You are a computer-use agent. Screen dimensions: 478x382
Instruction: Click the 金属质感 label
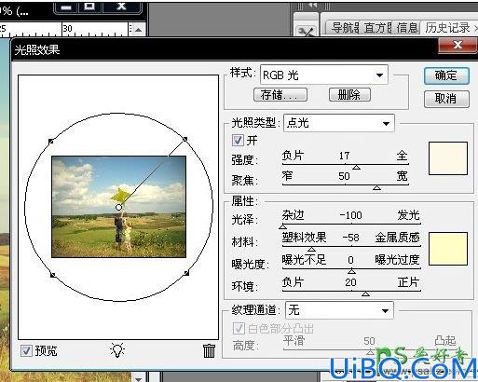(397, 238)
